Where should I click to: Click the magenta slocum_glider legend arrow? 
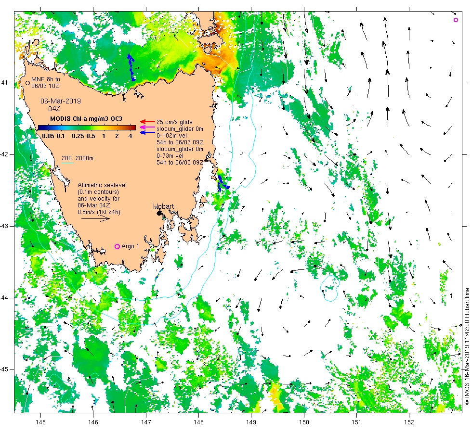(x=147, y=127)
